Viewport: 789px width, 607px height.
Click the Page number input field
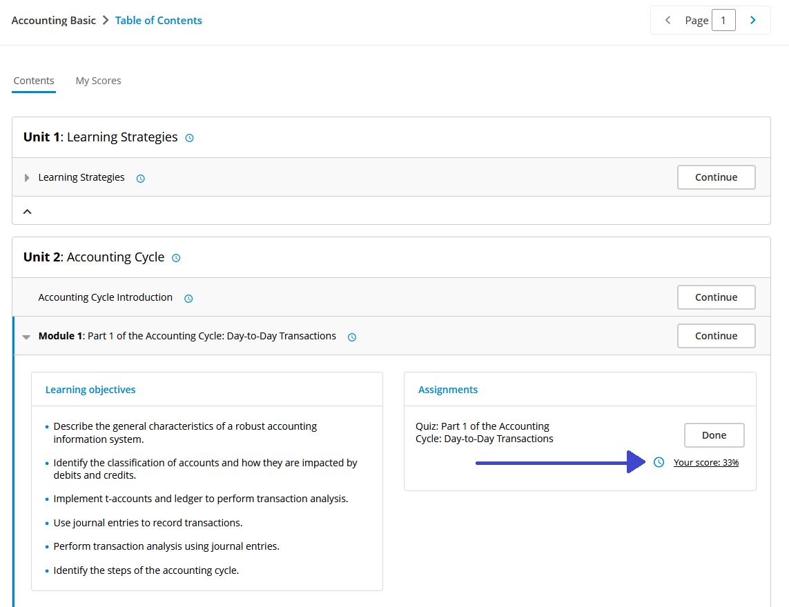[723, 20]
